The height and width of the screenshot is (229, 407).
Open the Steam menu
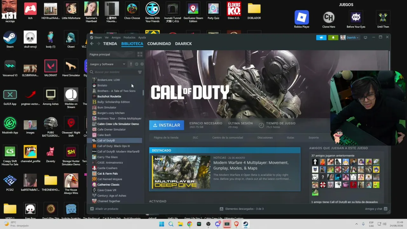(98, 38)
